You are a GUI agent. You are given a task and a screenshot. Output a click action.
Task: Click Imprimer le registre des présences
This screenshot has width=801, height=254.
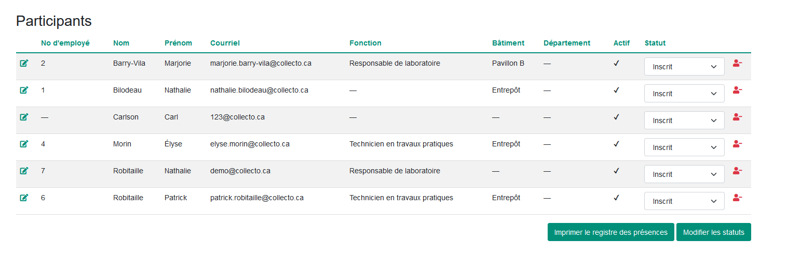[x=610, y=232]
